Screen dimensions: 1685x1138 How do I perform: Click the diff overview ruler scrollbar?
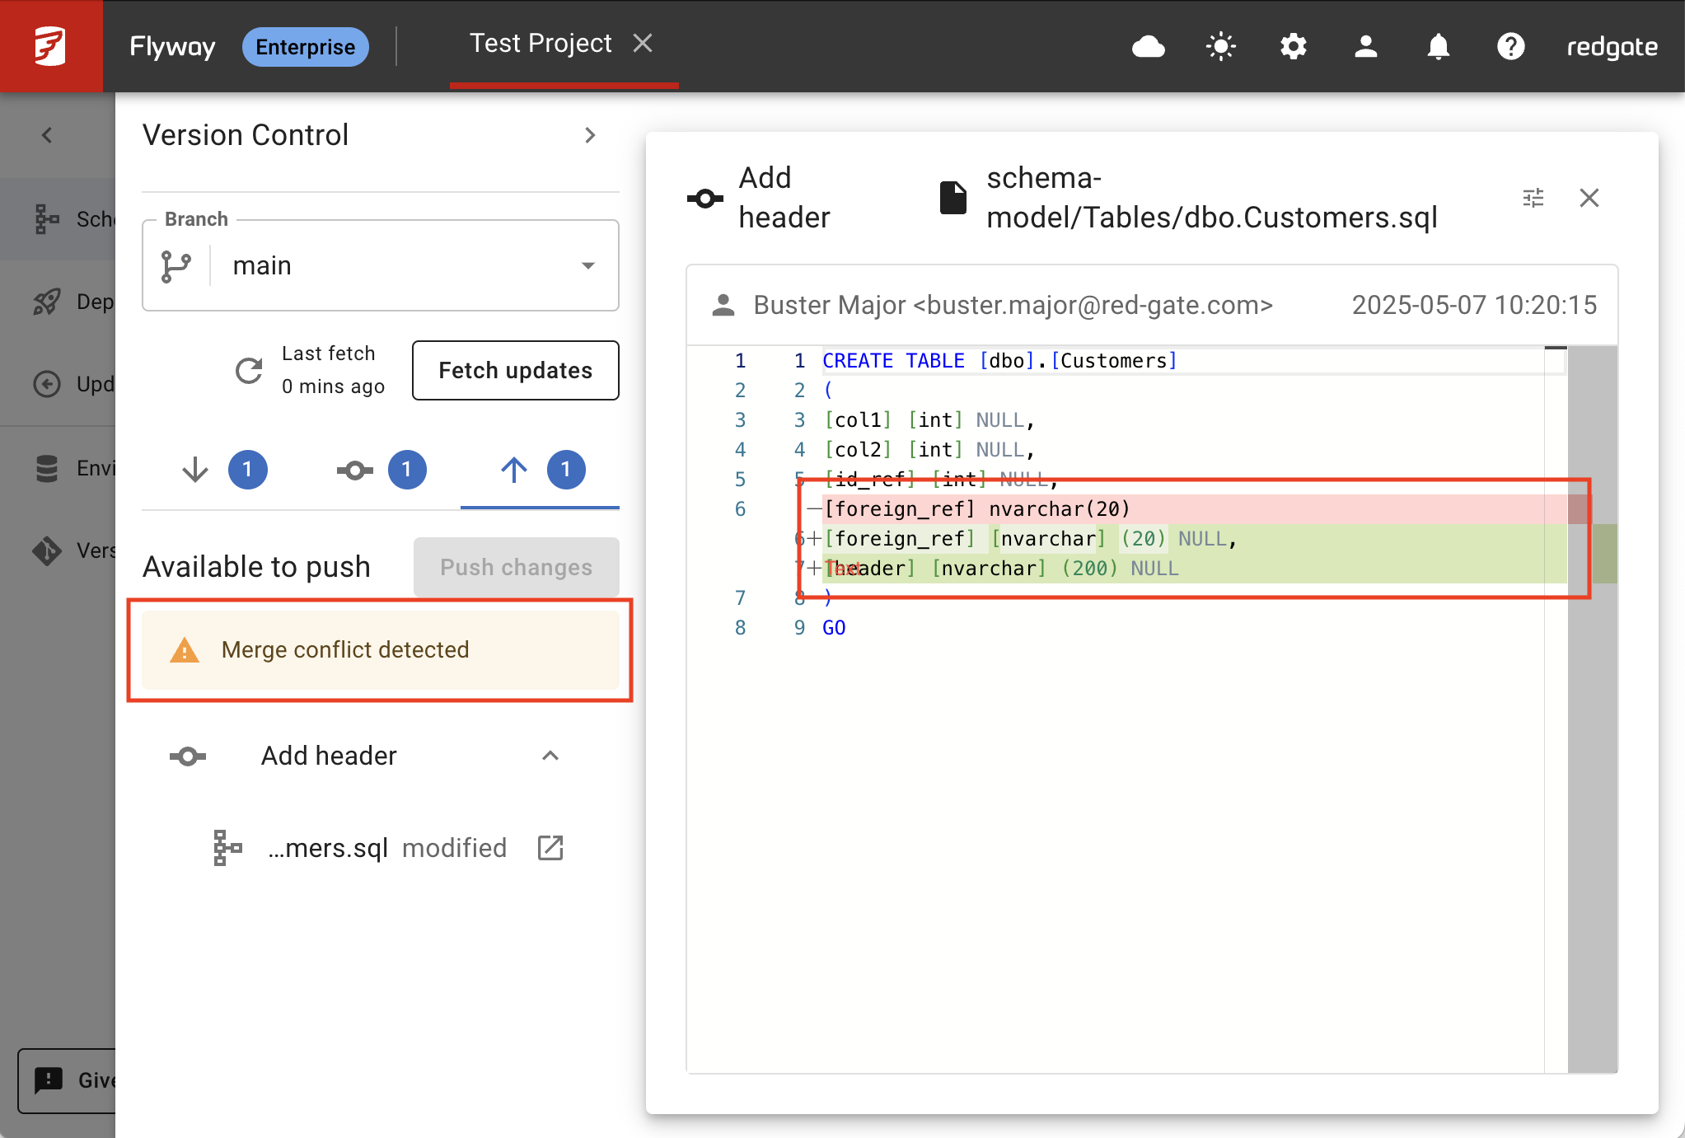click(x=1592, y=709)
